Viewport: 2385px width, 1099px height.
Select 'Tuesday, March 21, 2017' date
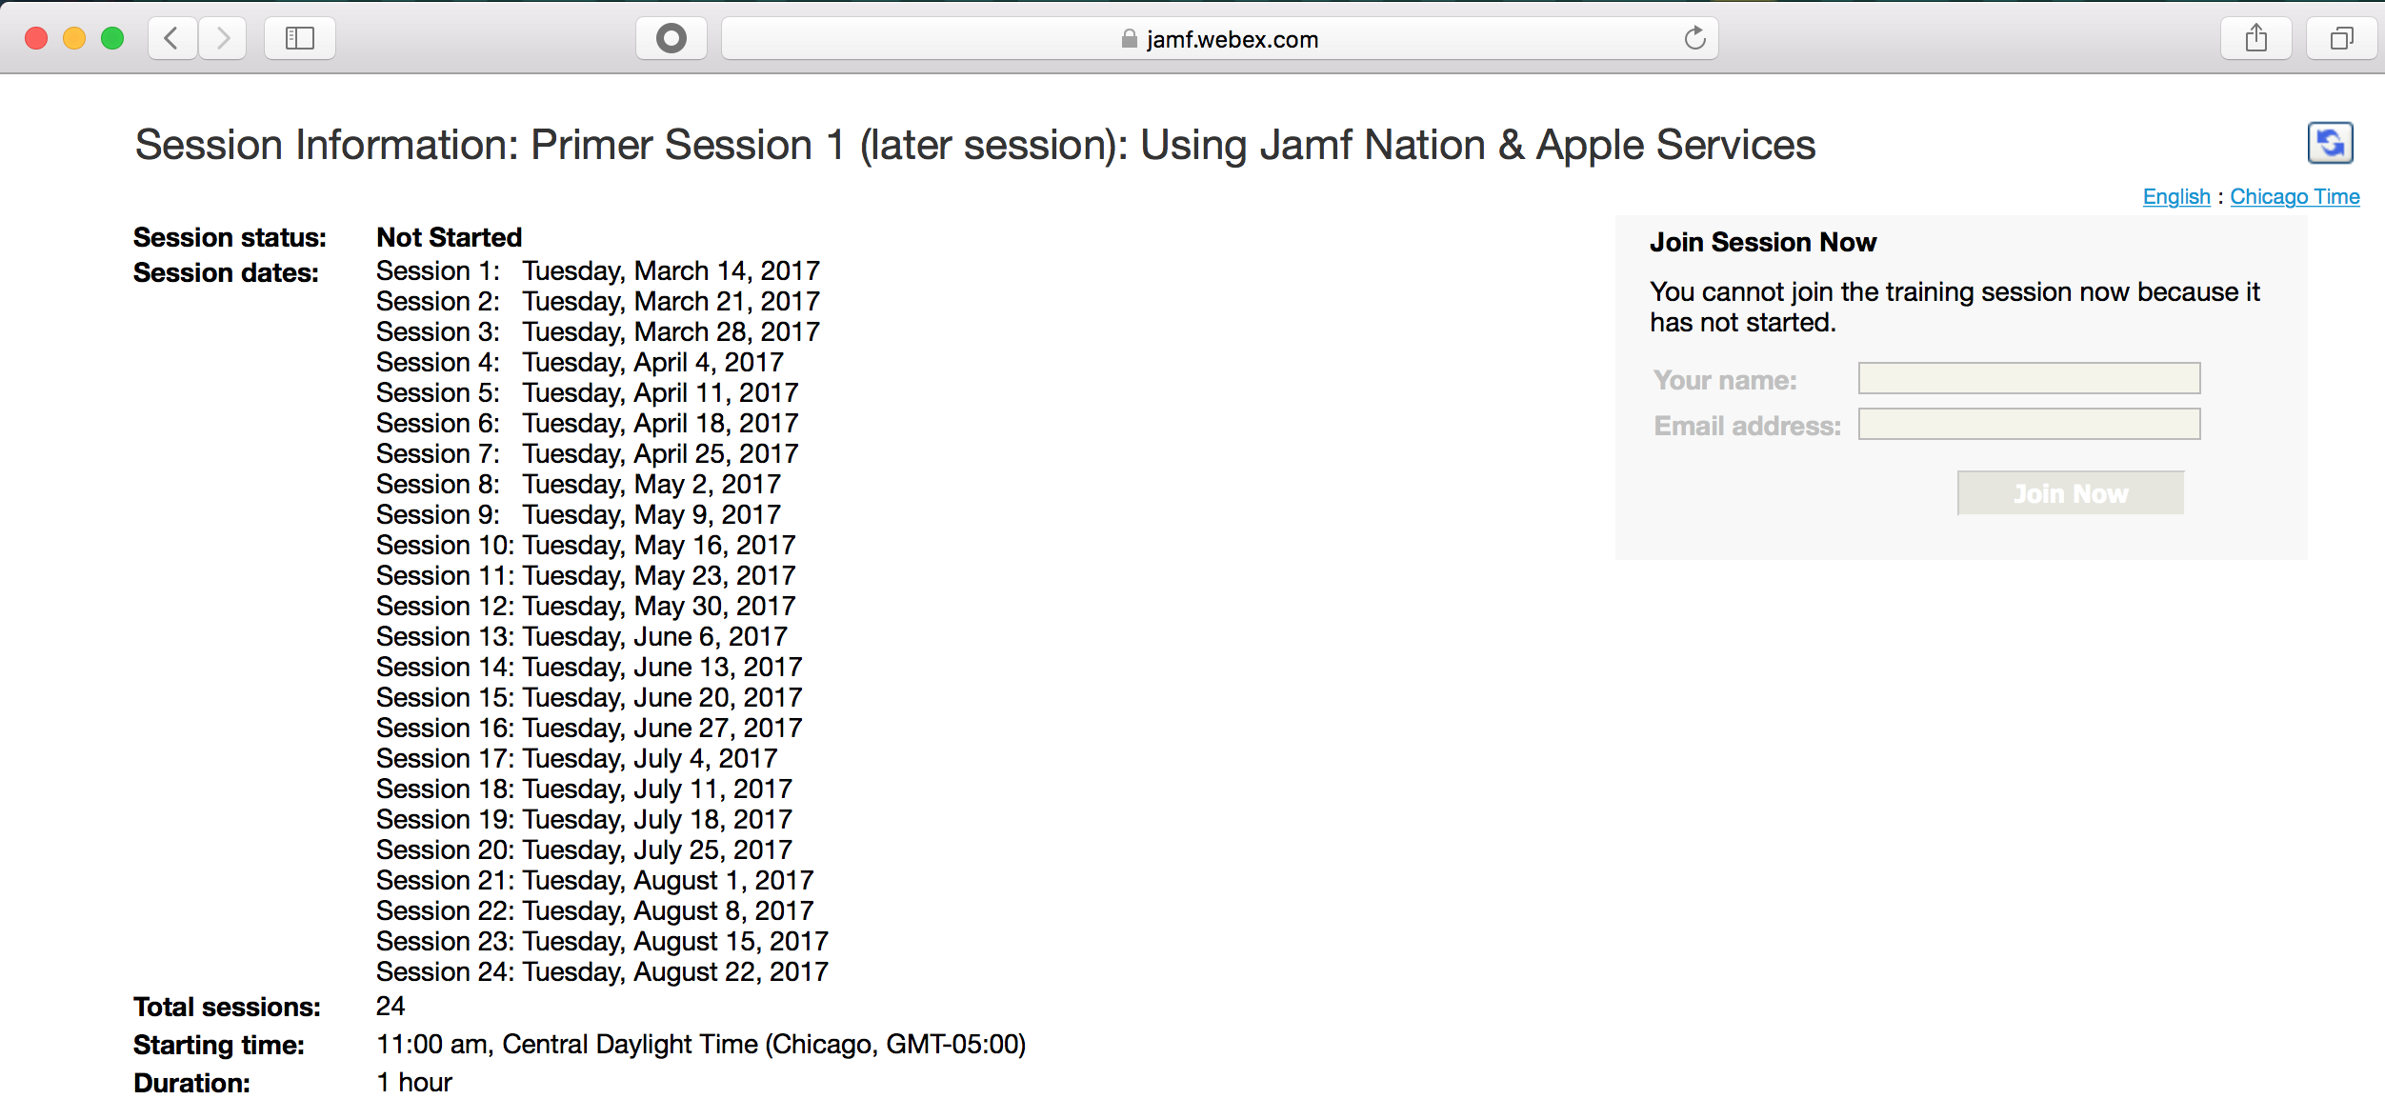[x=671, y=302]
